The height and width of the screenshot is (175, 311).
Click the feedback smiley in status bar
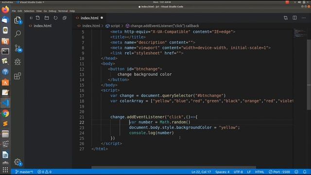(x=296, y=172)
